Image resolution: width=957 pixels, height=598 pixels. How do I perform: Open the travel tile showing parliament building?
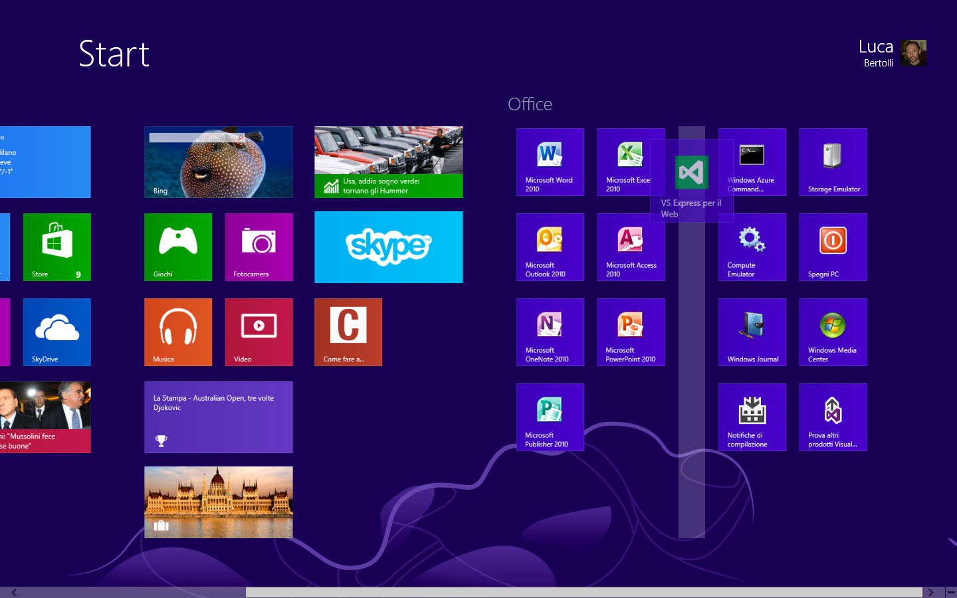pyautogui.click(x=219, y=502)
